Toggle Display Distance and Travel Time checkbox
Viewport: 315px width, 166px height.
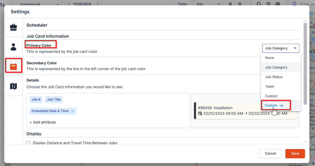(x=29, y=143)
